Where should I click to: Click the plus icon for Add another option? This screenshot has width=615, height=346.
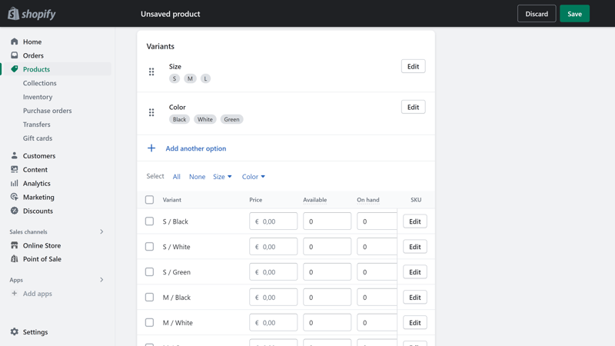pyautogui.click(x=151, y=148)
